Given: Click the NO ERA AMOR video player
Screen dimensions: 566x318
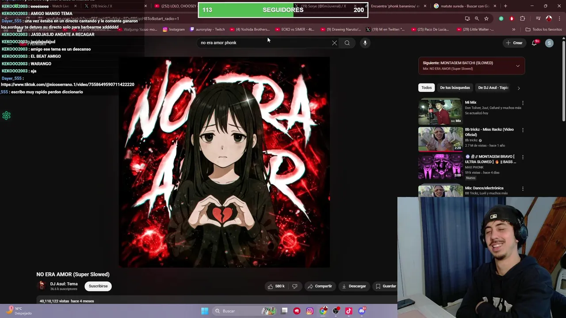Looking at the screenshot, I should click(x=224, y=162).
